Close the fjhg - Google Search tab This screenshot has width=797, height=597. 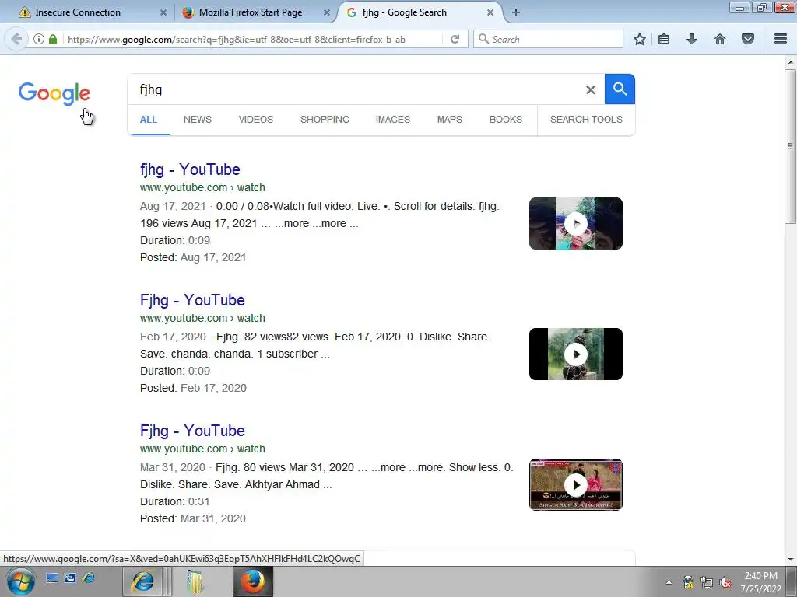(x=490, y=12)
